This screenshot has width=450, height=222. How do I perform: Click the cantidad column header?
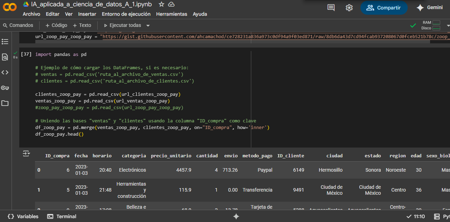tap(207, 156)
